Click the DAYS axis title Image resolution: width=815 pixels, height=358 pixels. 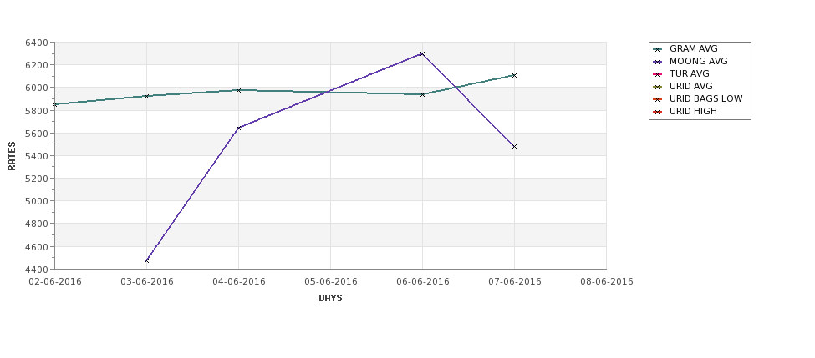click(x=330, y=299)
